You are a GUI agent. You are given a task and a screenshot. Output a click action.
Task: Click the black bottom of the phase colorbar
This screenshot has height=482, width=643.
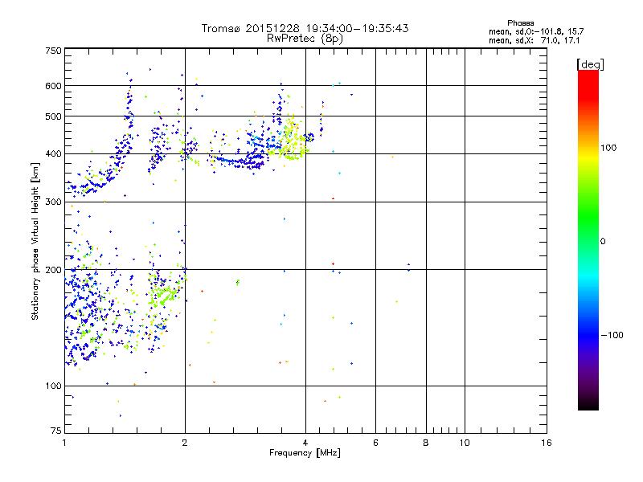588,404
